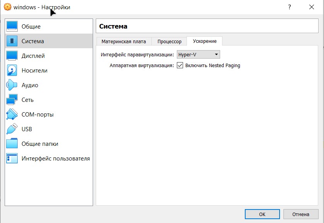Open Сеть network settings label
Screen dimensions: 324x223
click(x=27, y=100)
